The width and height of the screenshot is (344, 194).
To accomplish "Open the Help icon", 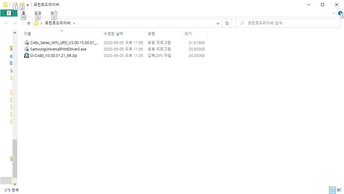I will [x=340, y=13].
